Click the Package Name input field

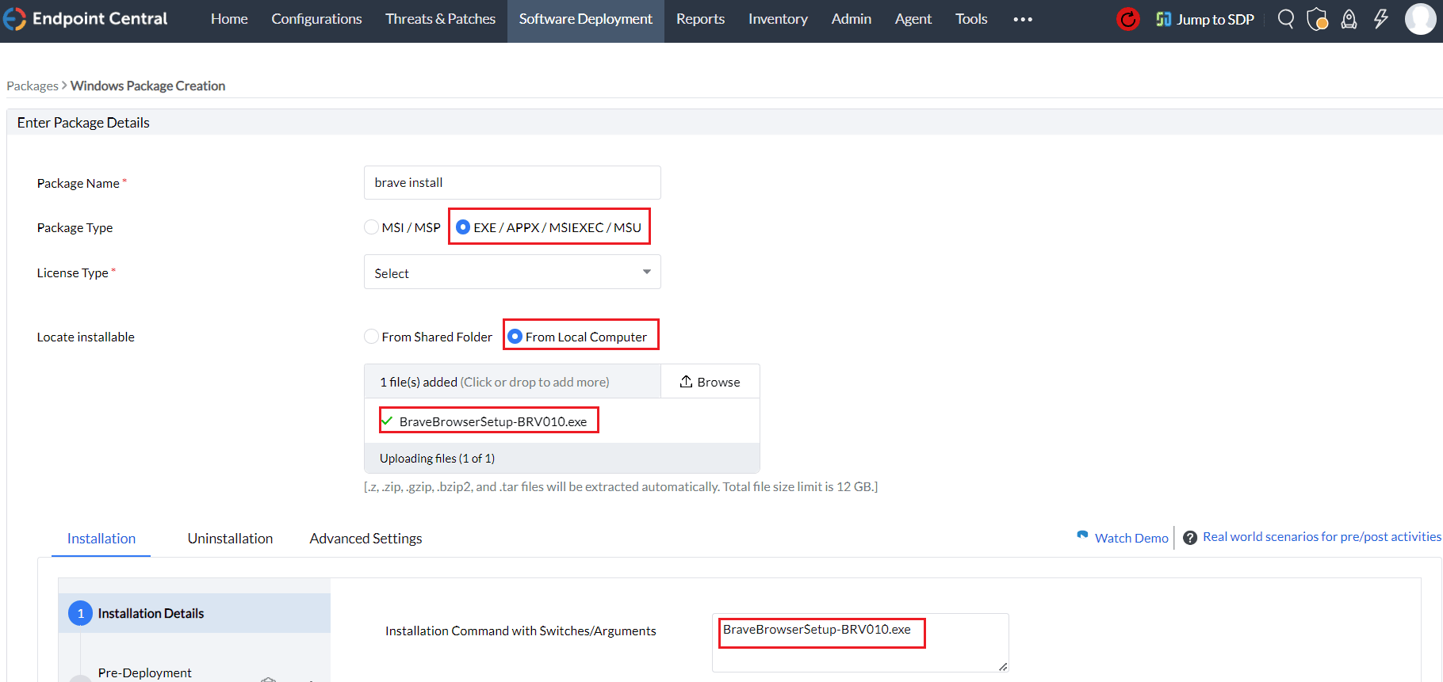pos(512,183)
